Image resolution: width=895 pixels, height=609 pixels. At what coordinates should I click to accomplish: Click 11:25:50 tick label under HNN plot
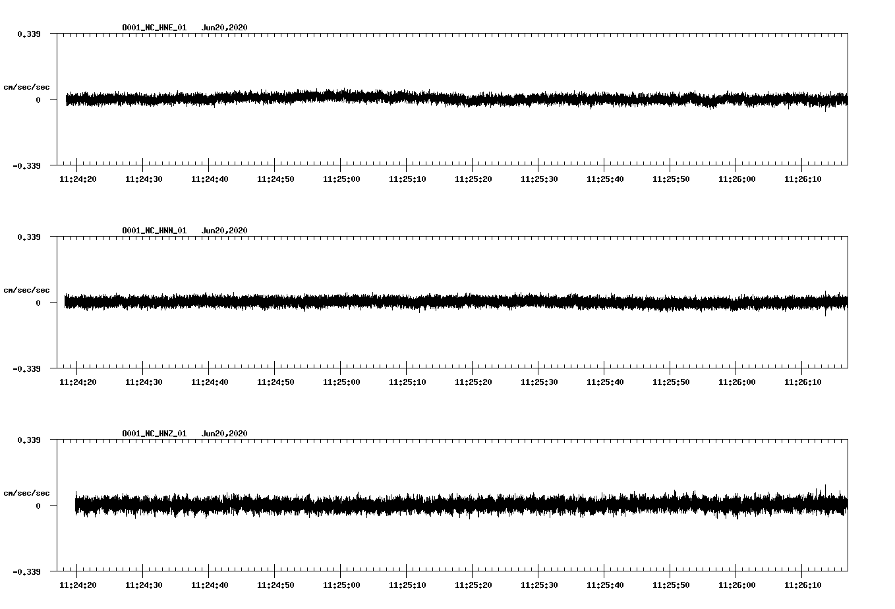tap(671, 382)
